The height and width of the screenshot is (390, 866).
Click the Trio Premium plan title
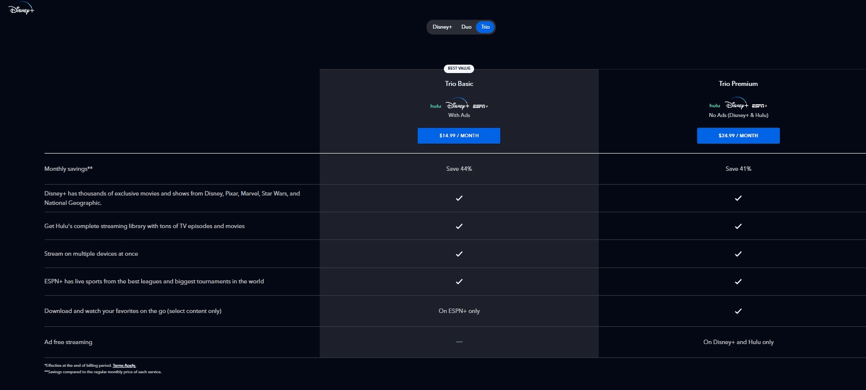point(738,84)
